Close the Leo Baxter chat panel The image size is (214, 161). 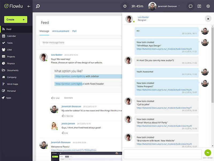coord(208,19)
